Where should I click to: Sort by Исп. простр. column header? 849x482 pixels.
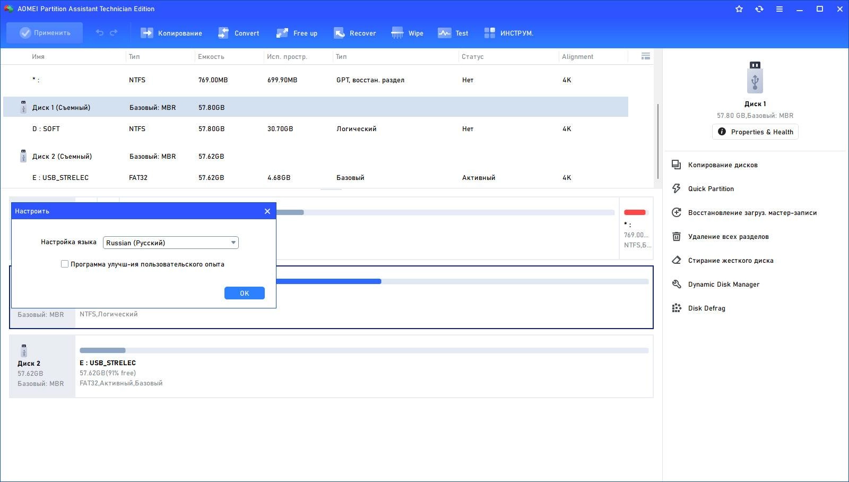click(x=287, y=57)
